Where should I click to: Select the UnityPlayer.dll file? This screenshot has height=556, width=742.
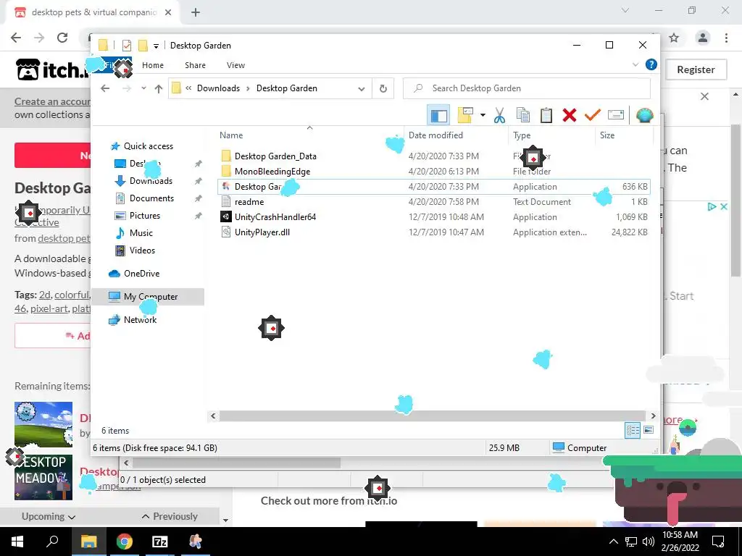coord(262,232)
